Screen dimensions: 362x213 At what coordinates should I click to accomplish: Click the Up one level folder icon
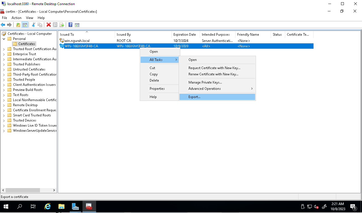(x=18, y=25)
